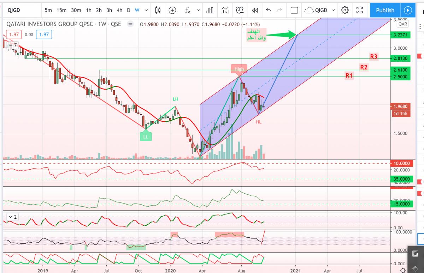Open the more timeframes dropdown arrow after W
Image resolution: width=424 pixels, height=273 pixels.
pos(147,10)
